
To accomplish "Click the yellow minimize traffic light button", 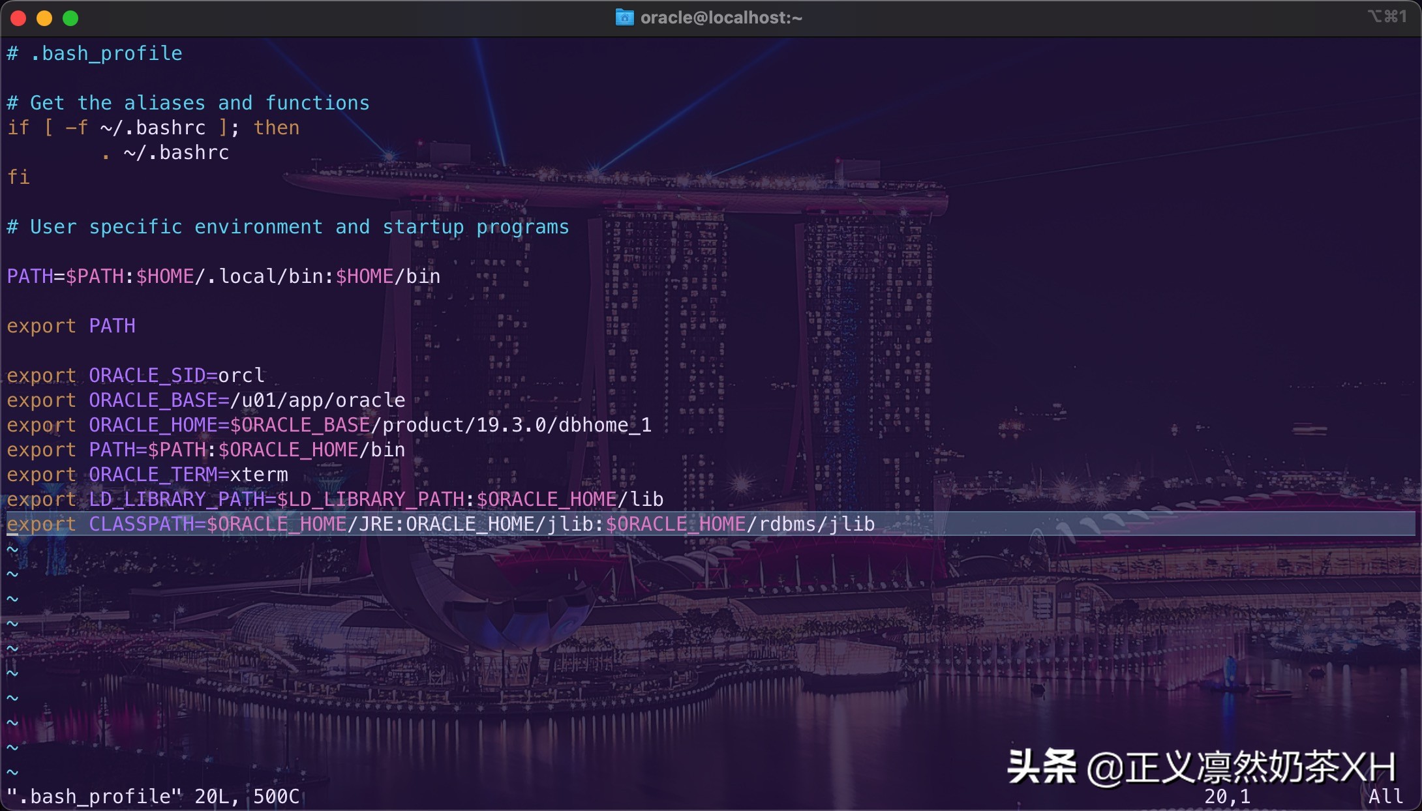I will point(45,18).
